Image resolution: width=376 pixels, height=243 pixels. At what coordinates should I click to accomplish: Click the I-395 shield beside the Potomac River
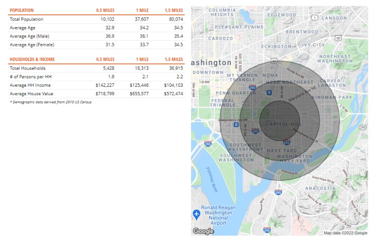point(208,144)
